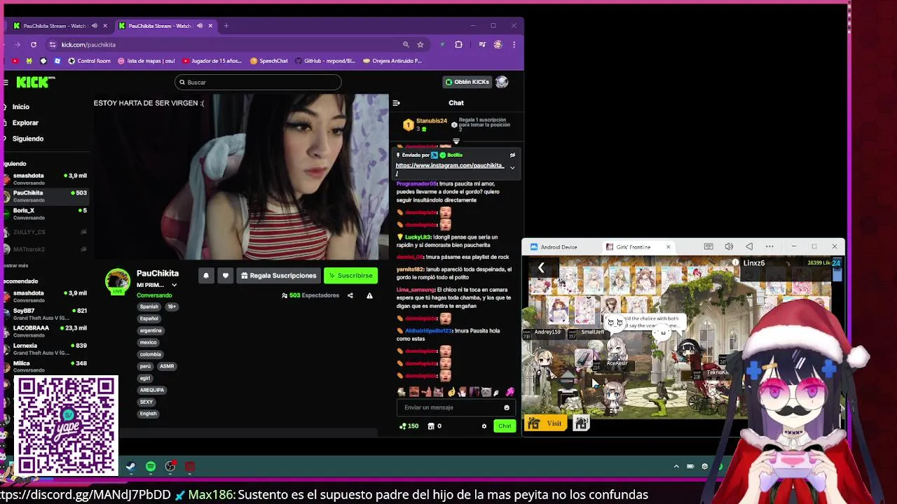
Task: Open the pinned instagram.com/pauchikita link
Action: [x=450, y=168]
